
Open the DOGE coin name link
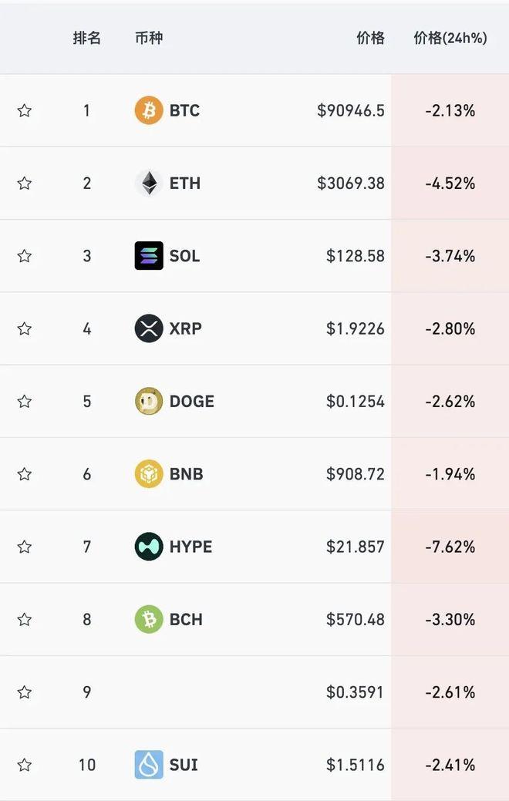[x=192, y=401]
